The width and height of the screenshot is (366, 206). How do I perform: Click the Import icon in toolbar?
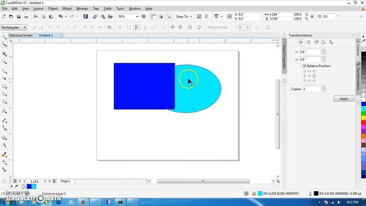click(x=96, y=17)
